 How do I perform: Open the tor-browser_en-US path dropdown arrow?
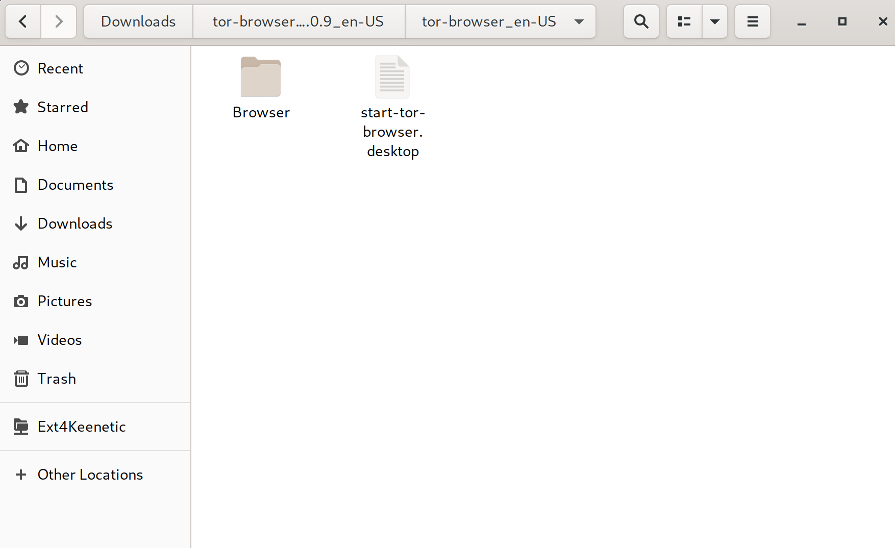(x=579, y=21)
